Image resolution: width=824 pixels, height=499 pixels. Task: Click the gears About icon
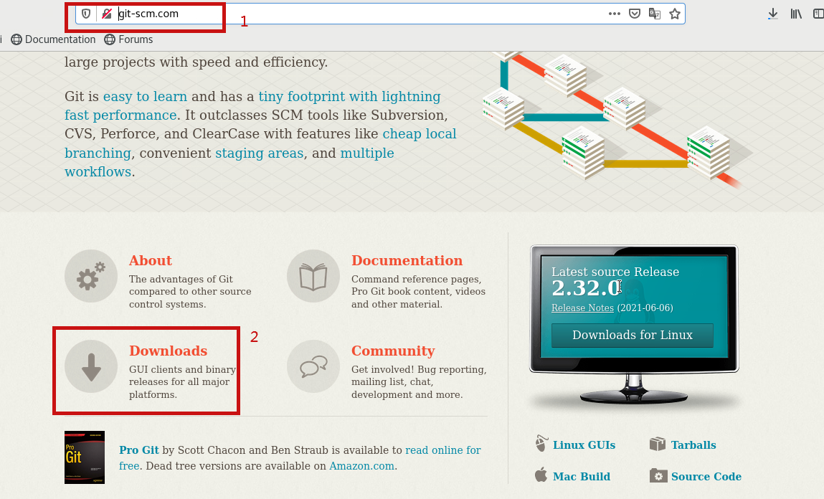pos(91,276)
